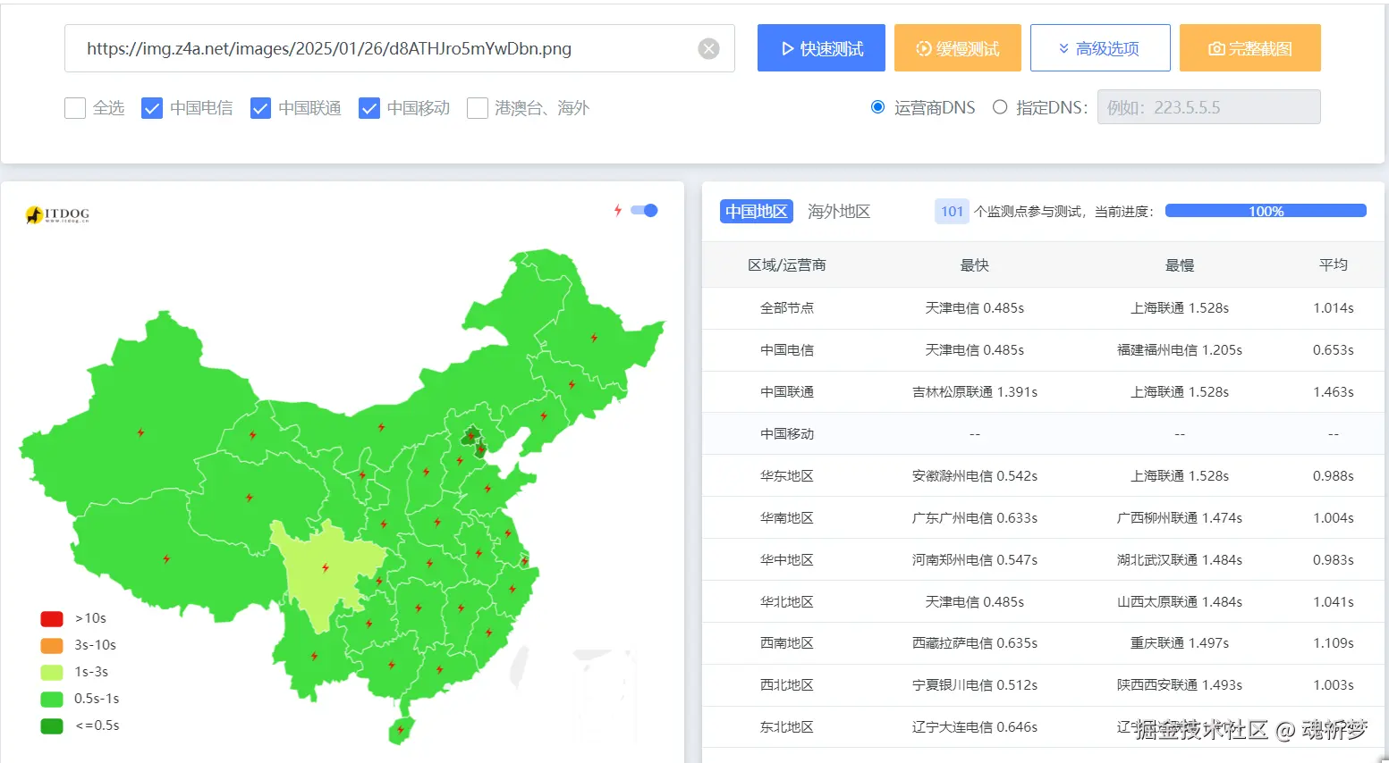Switch to the 中国地区 tab
Viewport: 1389px width, 763px height.
pos(756,212)
